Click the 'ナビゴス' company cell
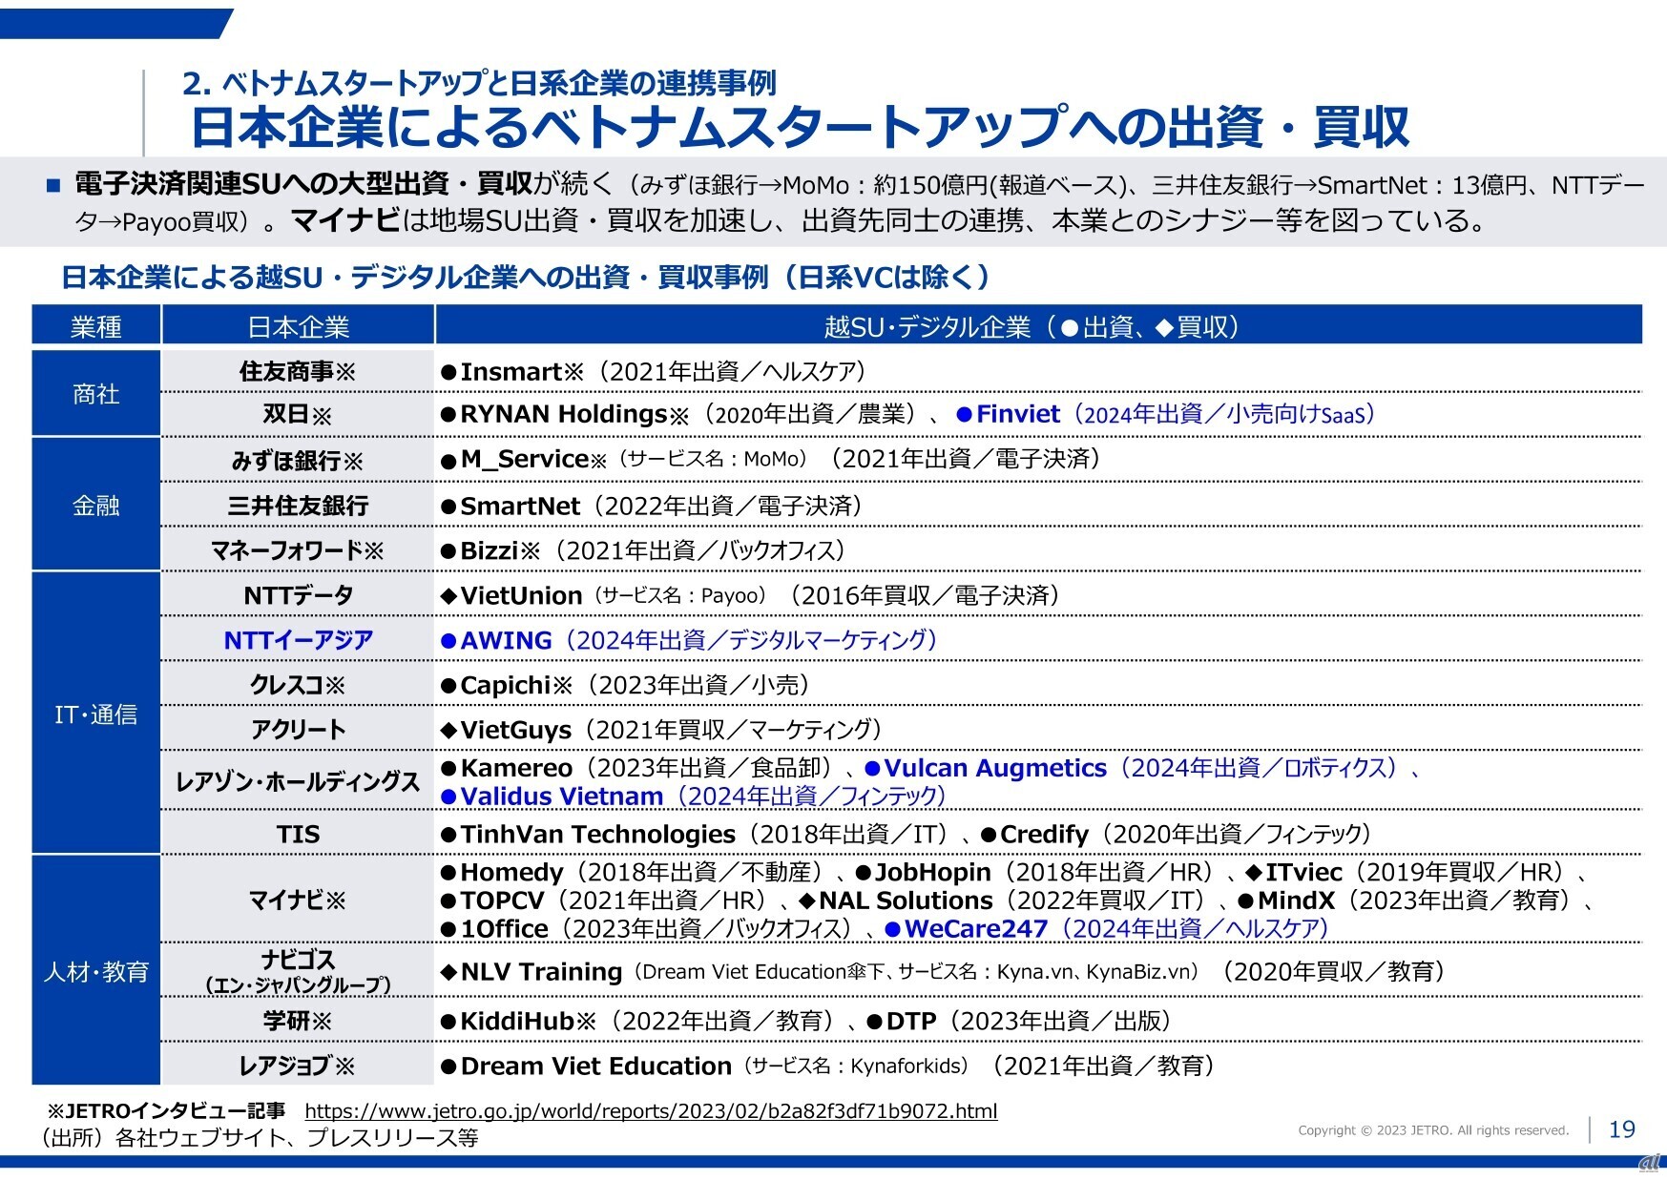This screenshot has width=1667, height=1180. [298, 971]
